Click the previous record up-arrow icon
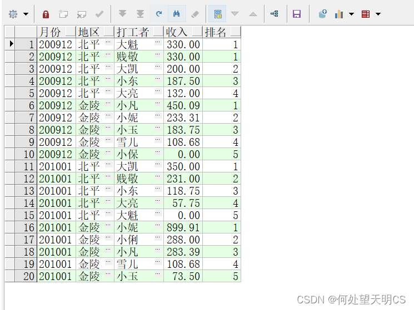 [253, 14]
